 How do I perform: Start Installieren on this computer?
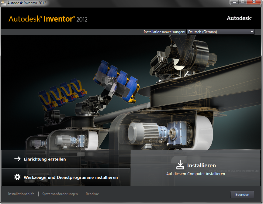[196, 168]
